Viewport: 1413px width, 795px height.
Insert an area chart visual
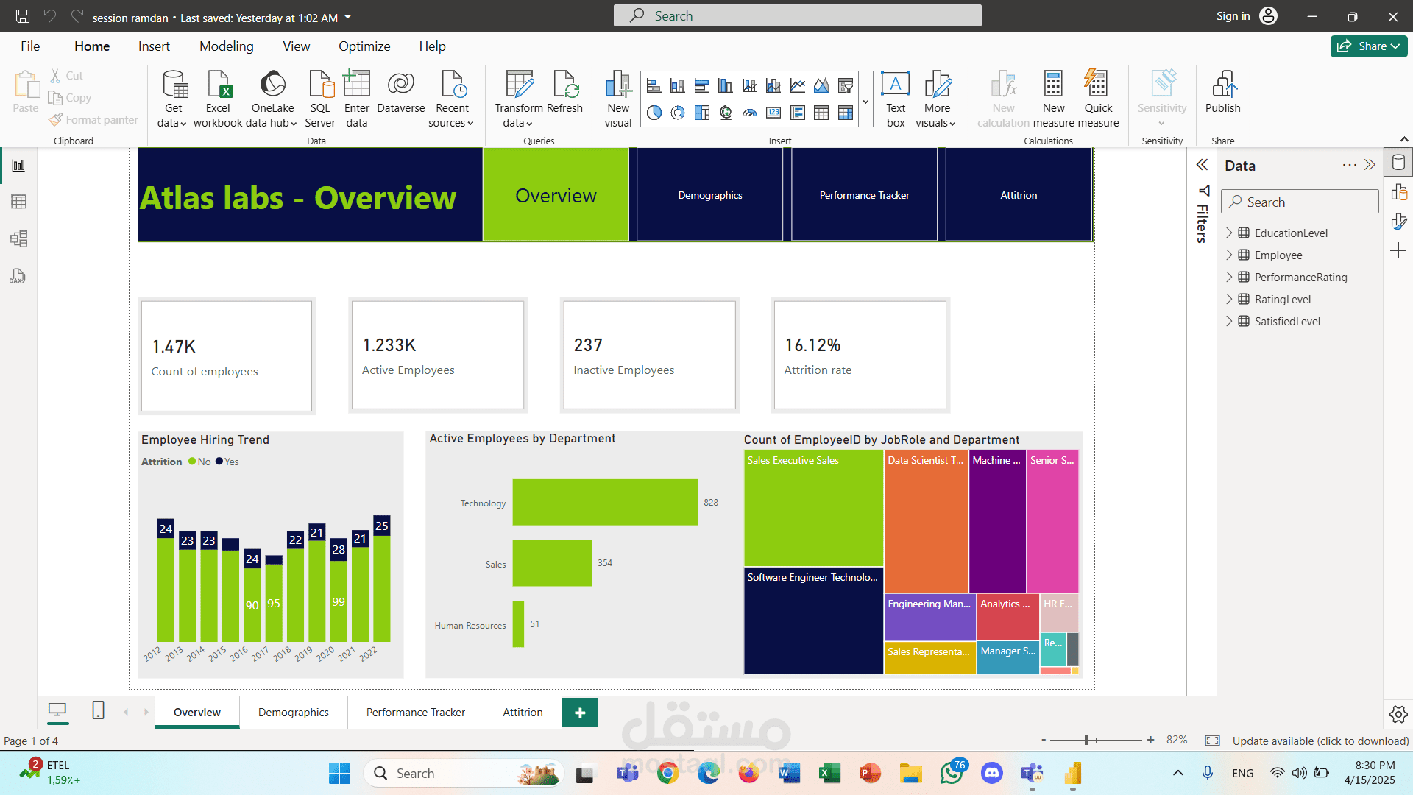coord(821,86)
